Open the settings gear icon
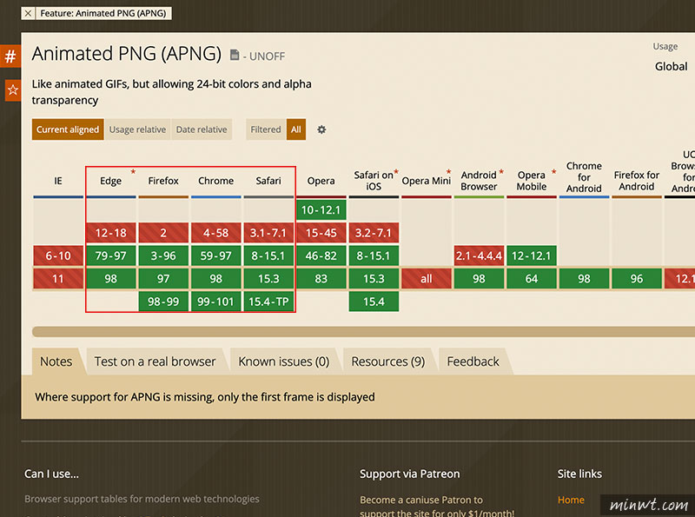The height and width of the screenshot is (517, 695). tap(321, 129)
